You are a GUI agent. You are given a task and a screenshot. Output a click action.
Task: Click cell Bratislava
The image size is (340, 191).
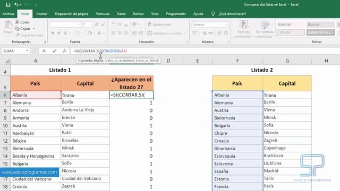point(287,155)
